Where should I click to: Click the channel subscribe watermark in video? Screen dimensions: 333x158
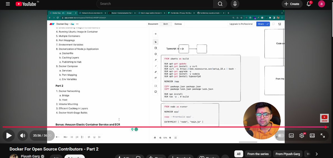[x=324, y=118]
